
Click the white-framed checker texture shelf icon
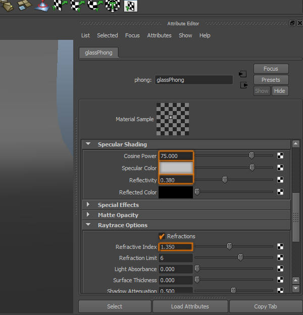tap(131, 6)
